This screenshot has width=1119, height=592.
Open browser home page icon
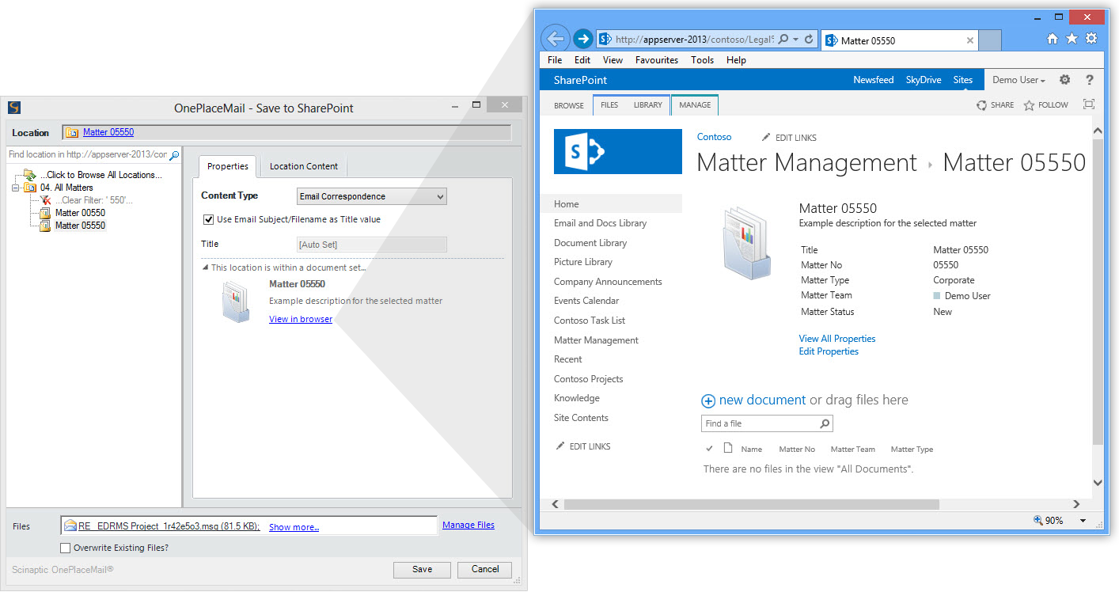click(x=1053, y=38)
